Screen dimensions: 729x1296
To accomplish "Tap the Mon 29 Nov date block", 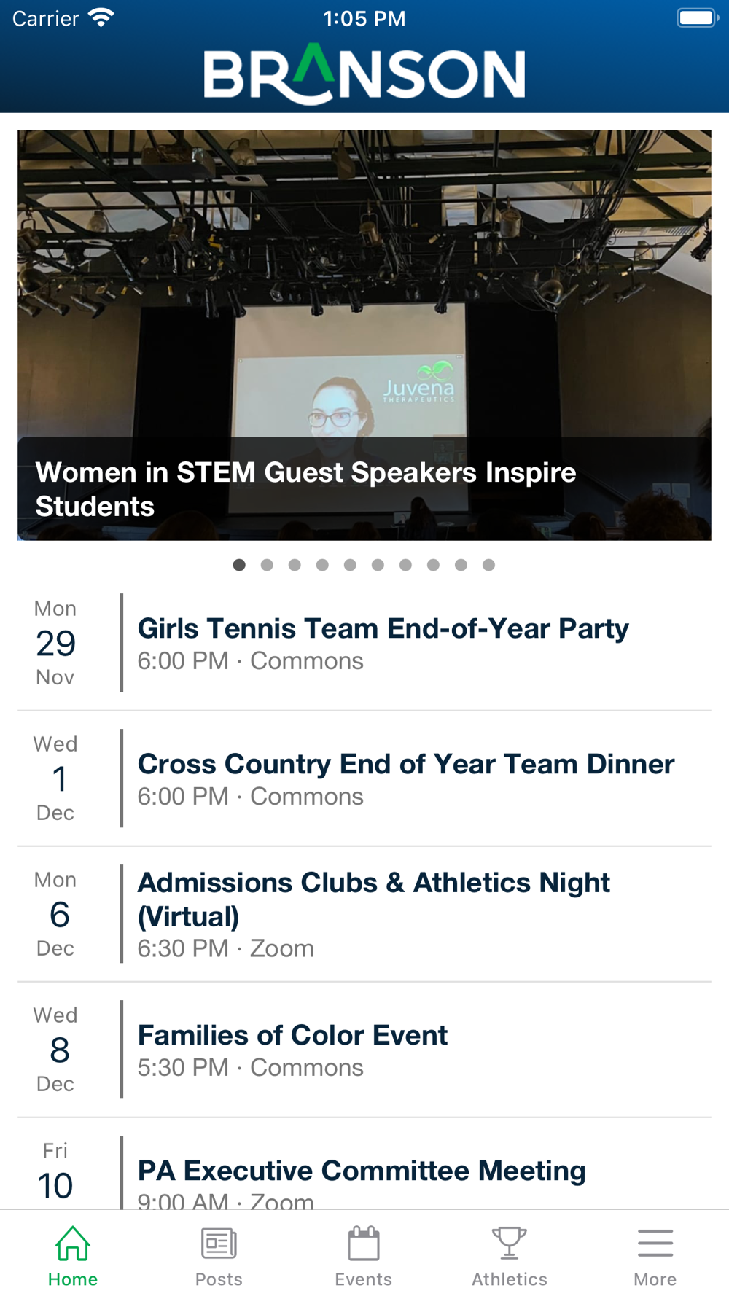I will [x=56, y=643].
